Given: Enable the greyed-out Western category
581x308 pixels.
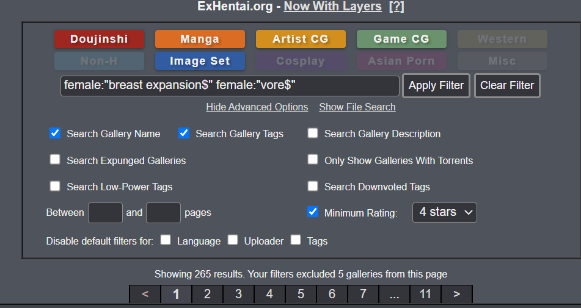Looking at the screenshot, I should coord(502,39).
